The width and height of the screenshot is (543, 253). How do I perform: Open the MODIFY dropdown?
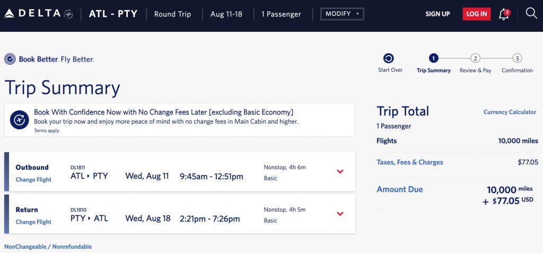point(342,14)
